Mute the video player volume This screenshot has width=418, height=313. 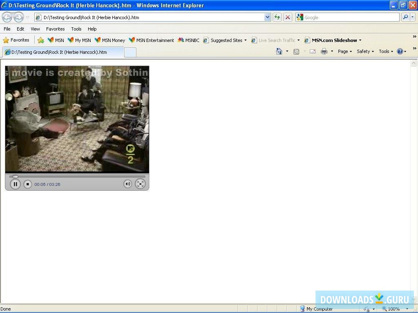[x=128, y=184]
